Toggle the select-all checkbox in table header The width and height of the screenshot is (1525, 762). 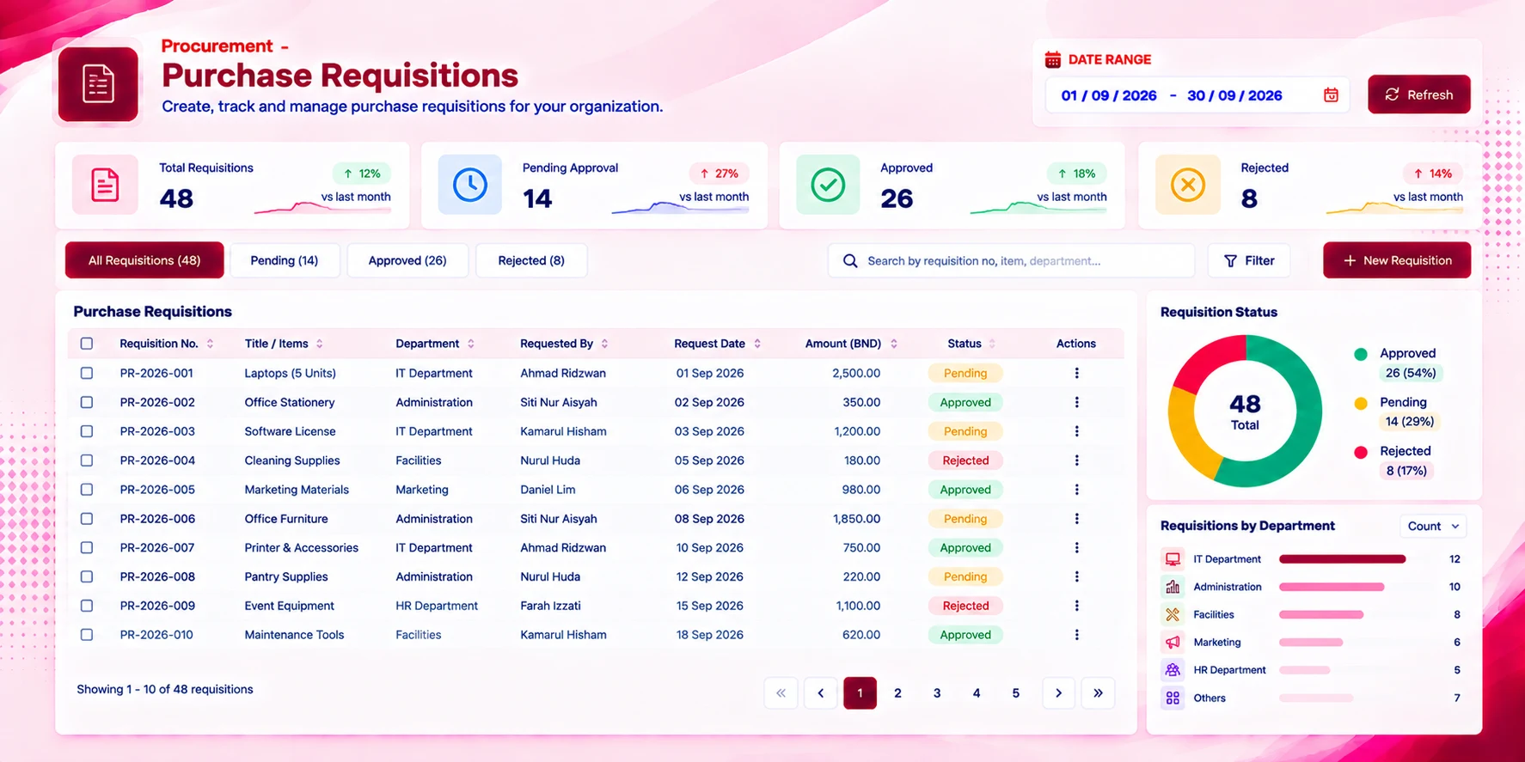87,344
